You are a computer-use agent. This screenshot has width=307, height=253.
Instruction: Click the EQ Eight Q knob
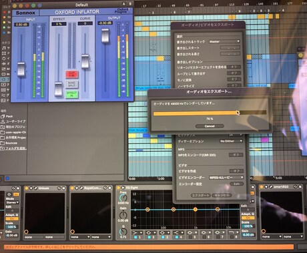tap(123, 232)
